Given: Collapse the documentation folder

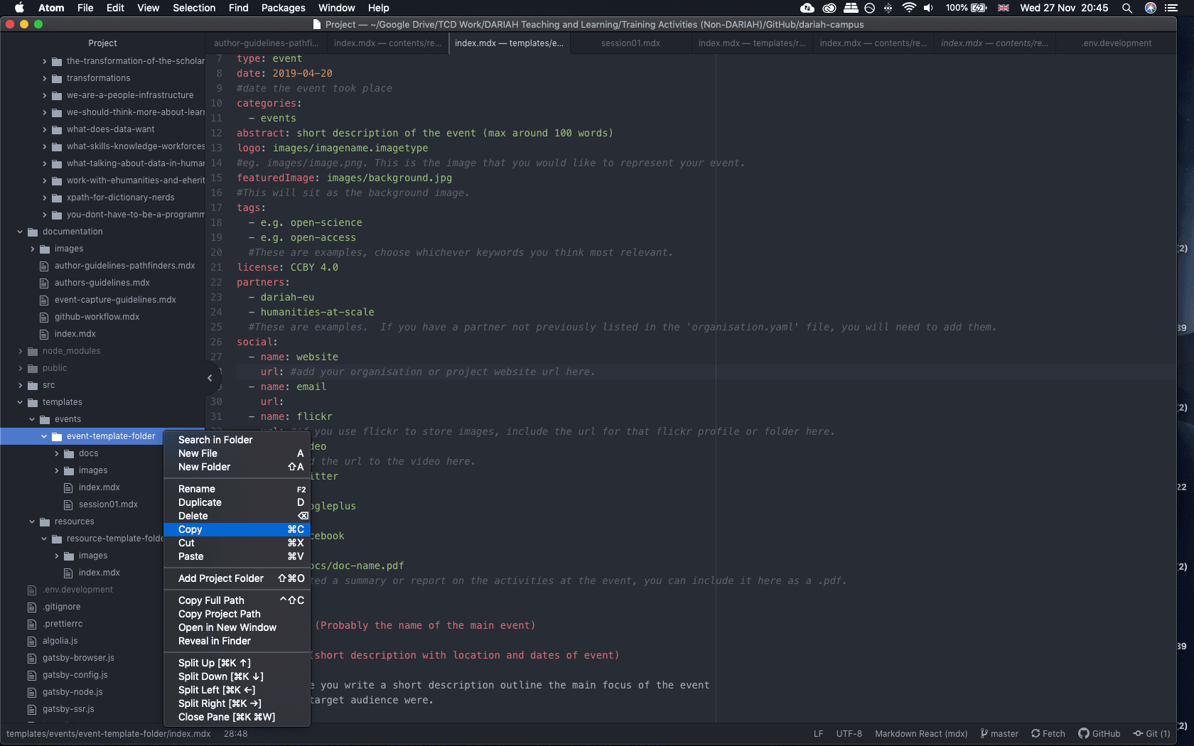Looking at the screenshot, I should 21,232.
